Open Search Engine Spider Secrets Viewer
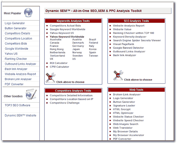177x143 pixels. coord(137,40)
